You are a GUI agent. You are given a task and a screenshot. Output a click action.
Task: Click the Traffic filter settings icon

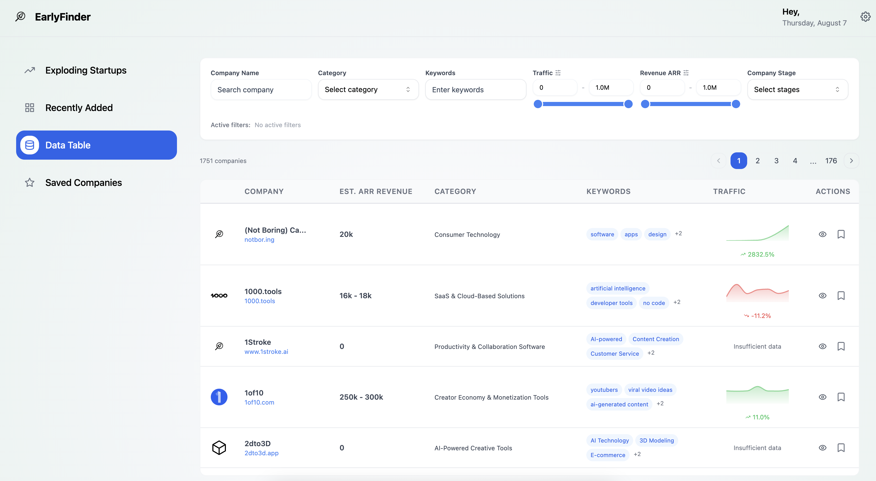pyautogui.click(x=558, y=73)
